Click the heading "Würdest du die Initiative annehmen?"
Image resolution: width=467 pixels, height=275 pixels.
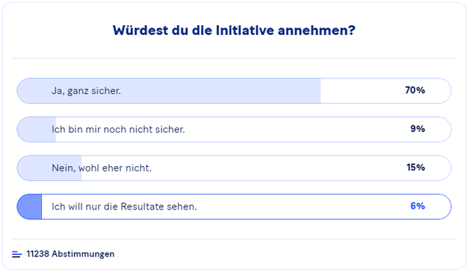(234, 31)
